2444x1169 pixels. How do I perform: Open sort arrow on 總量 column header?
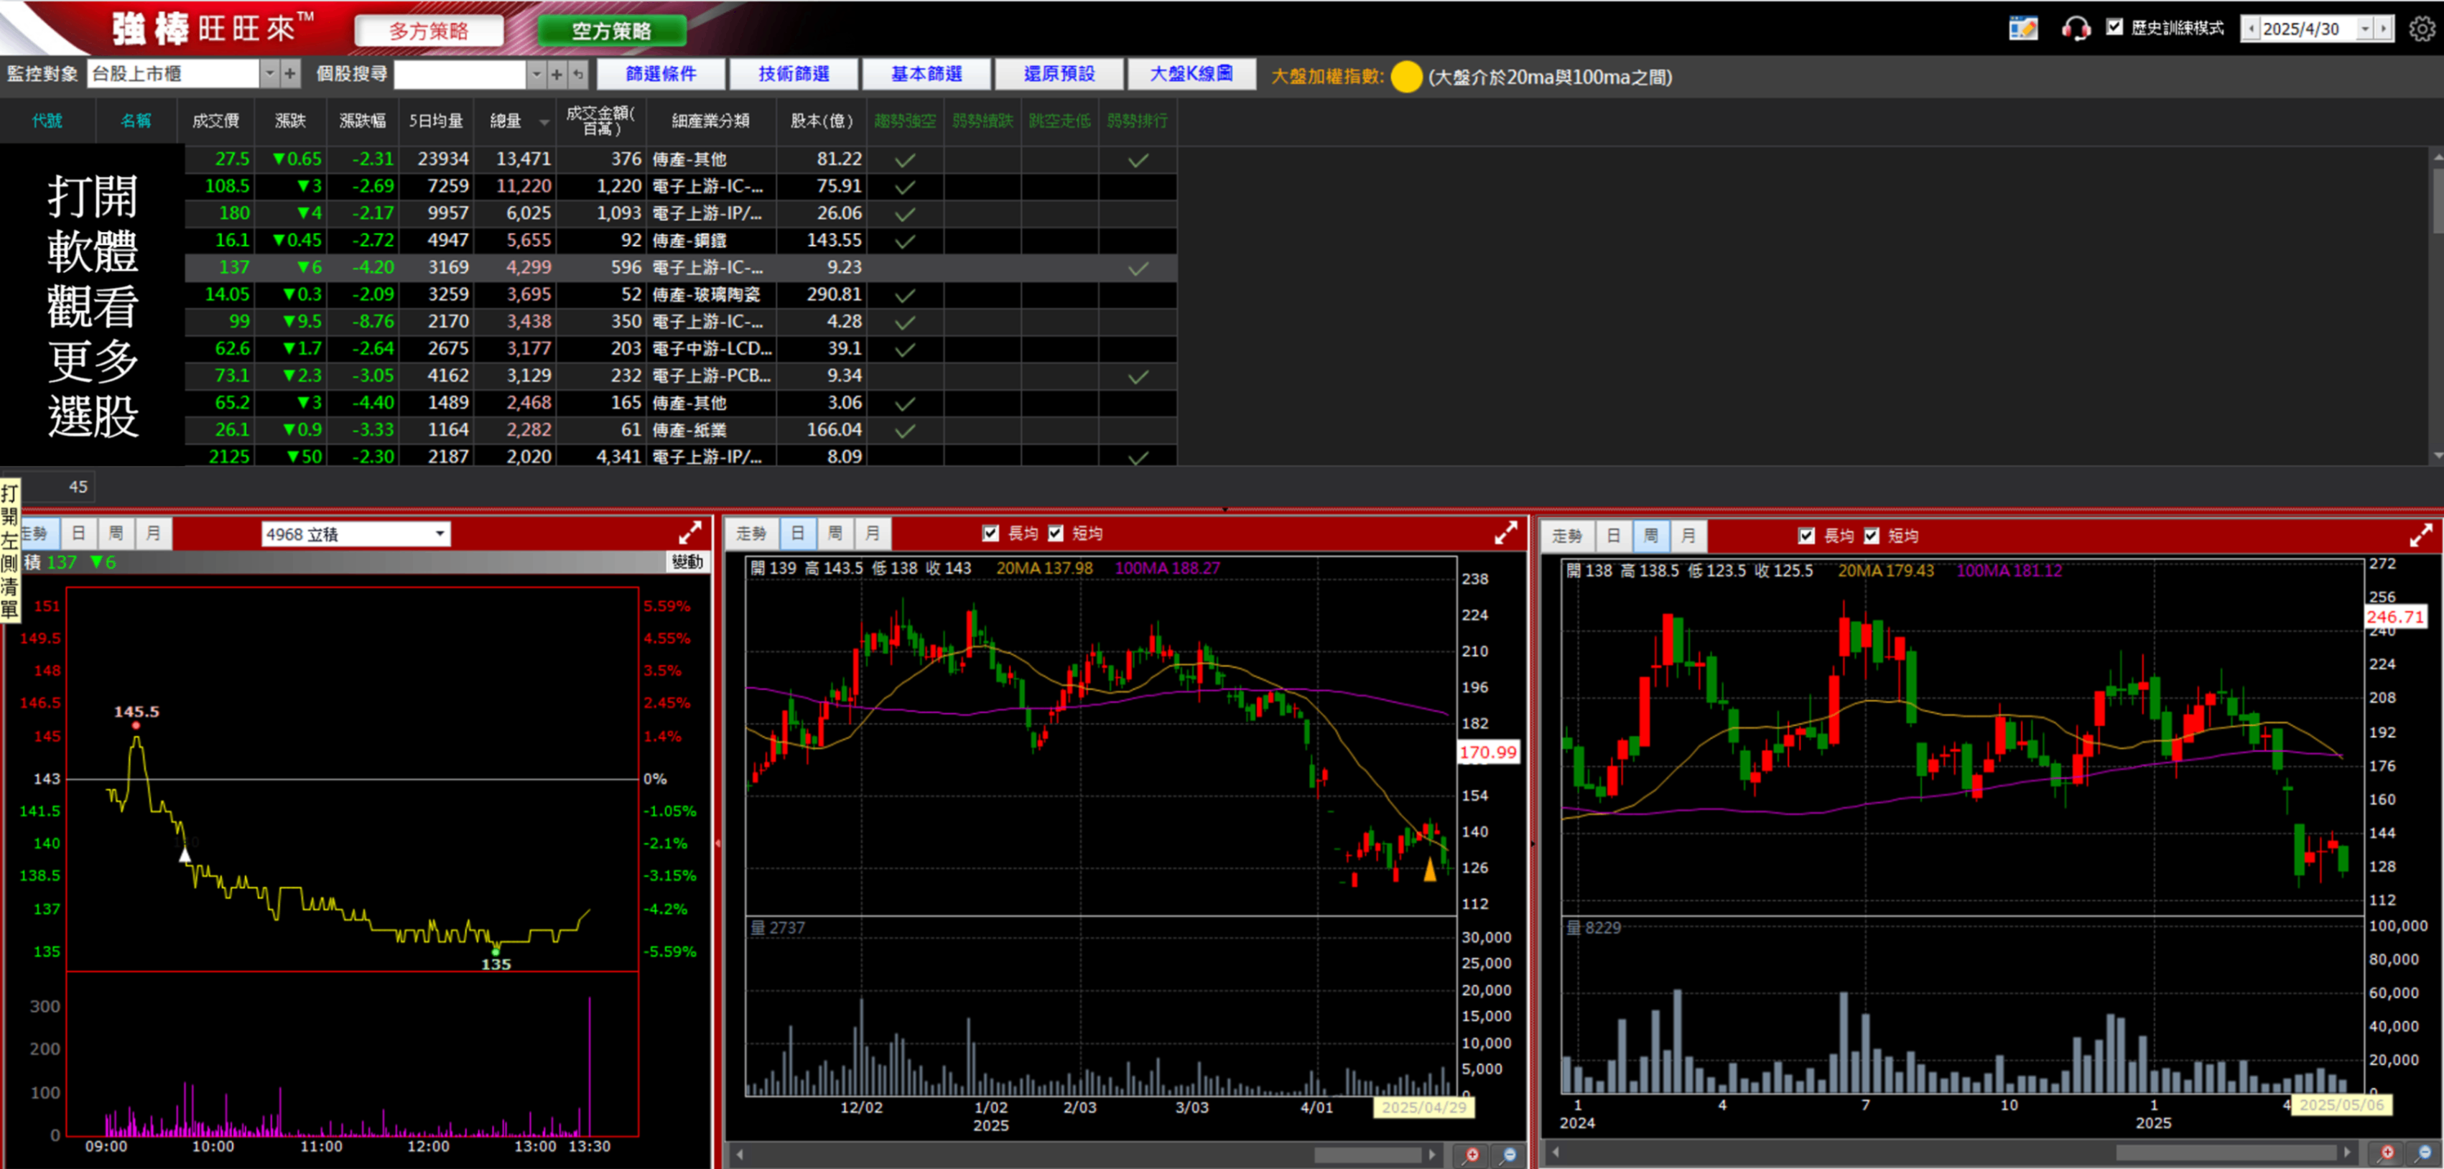point(544,121)
